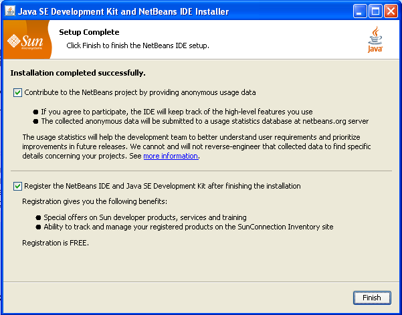Viewport: 402px width, 315px height.
Task: Open the "more information" link
Action: [x=171, y=156]
